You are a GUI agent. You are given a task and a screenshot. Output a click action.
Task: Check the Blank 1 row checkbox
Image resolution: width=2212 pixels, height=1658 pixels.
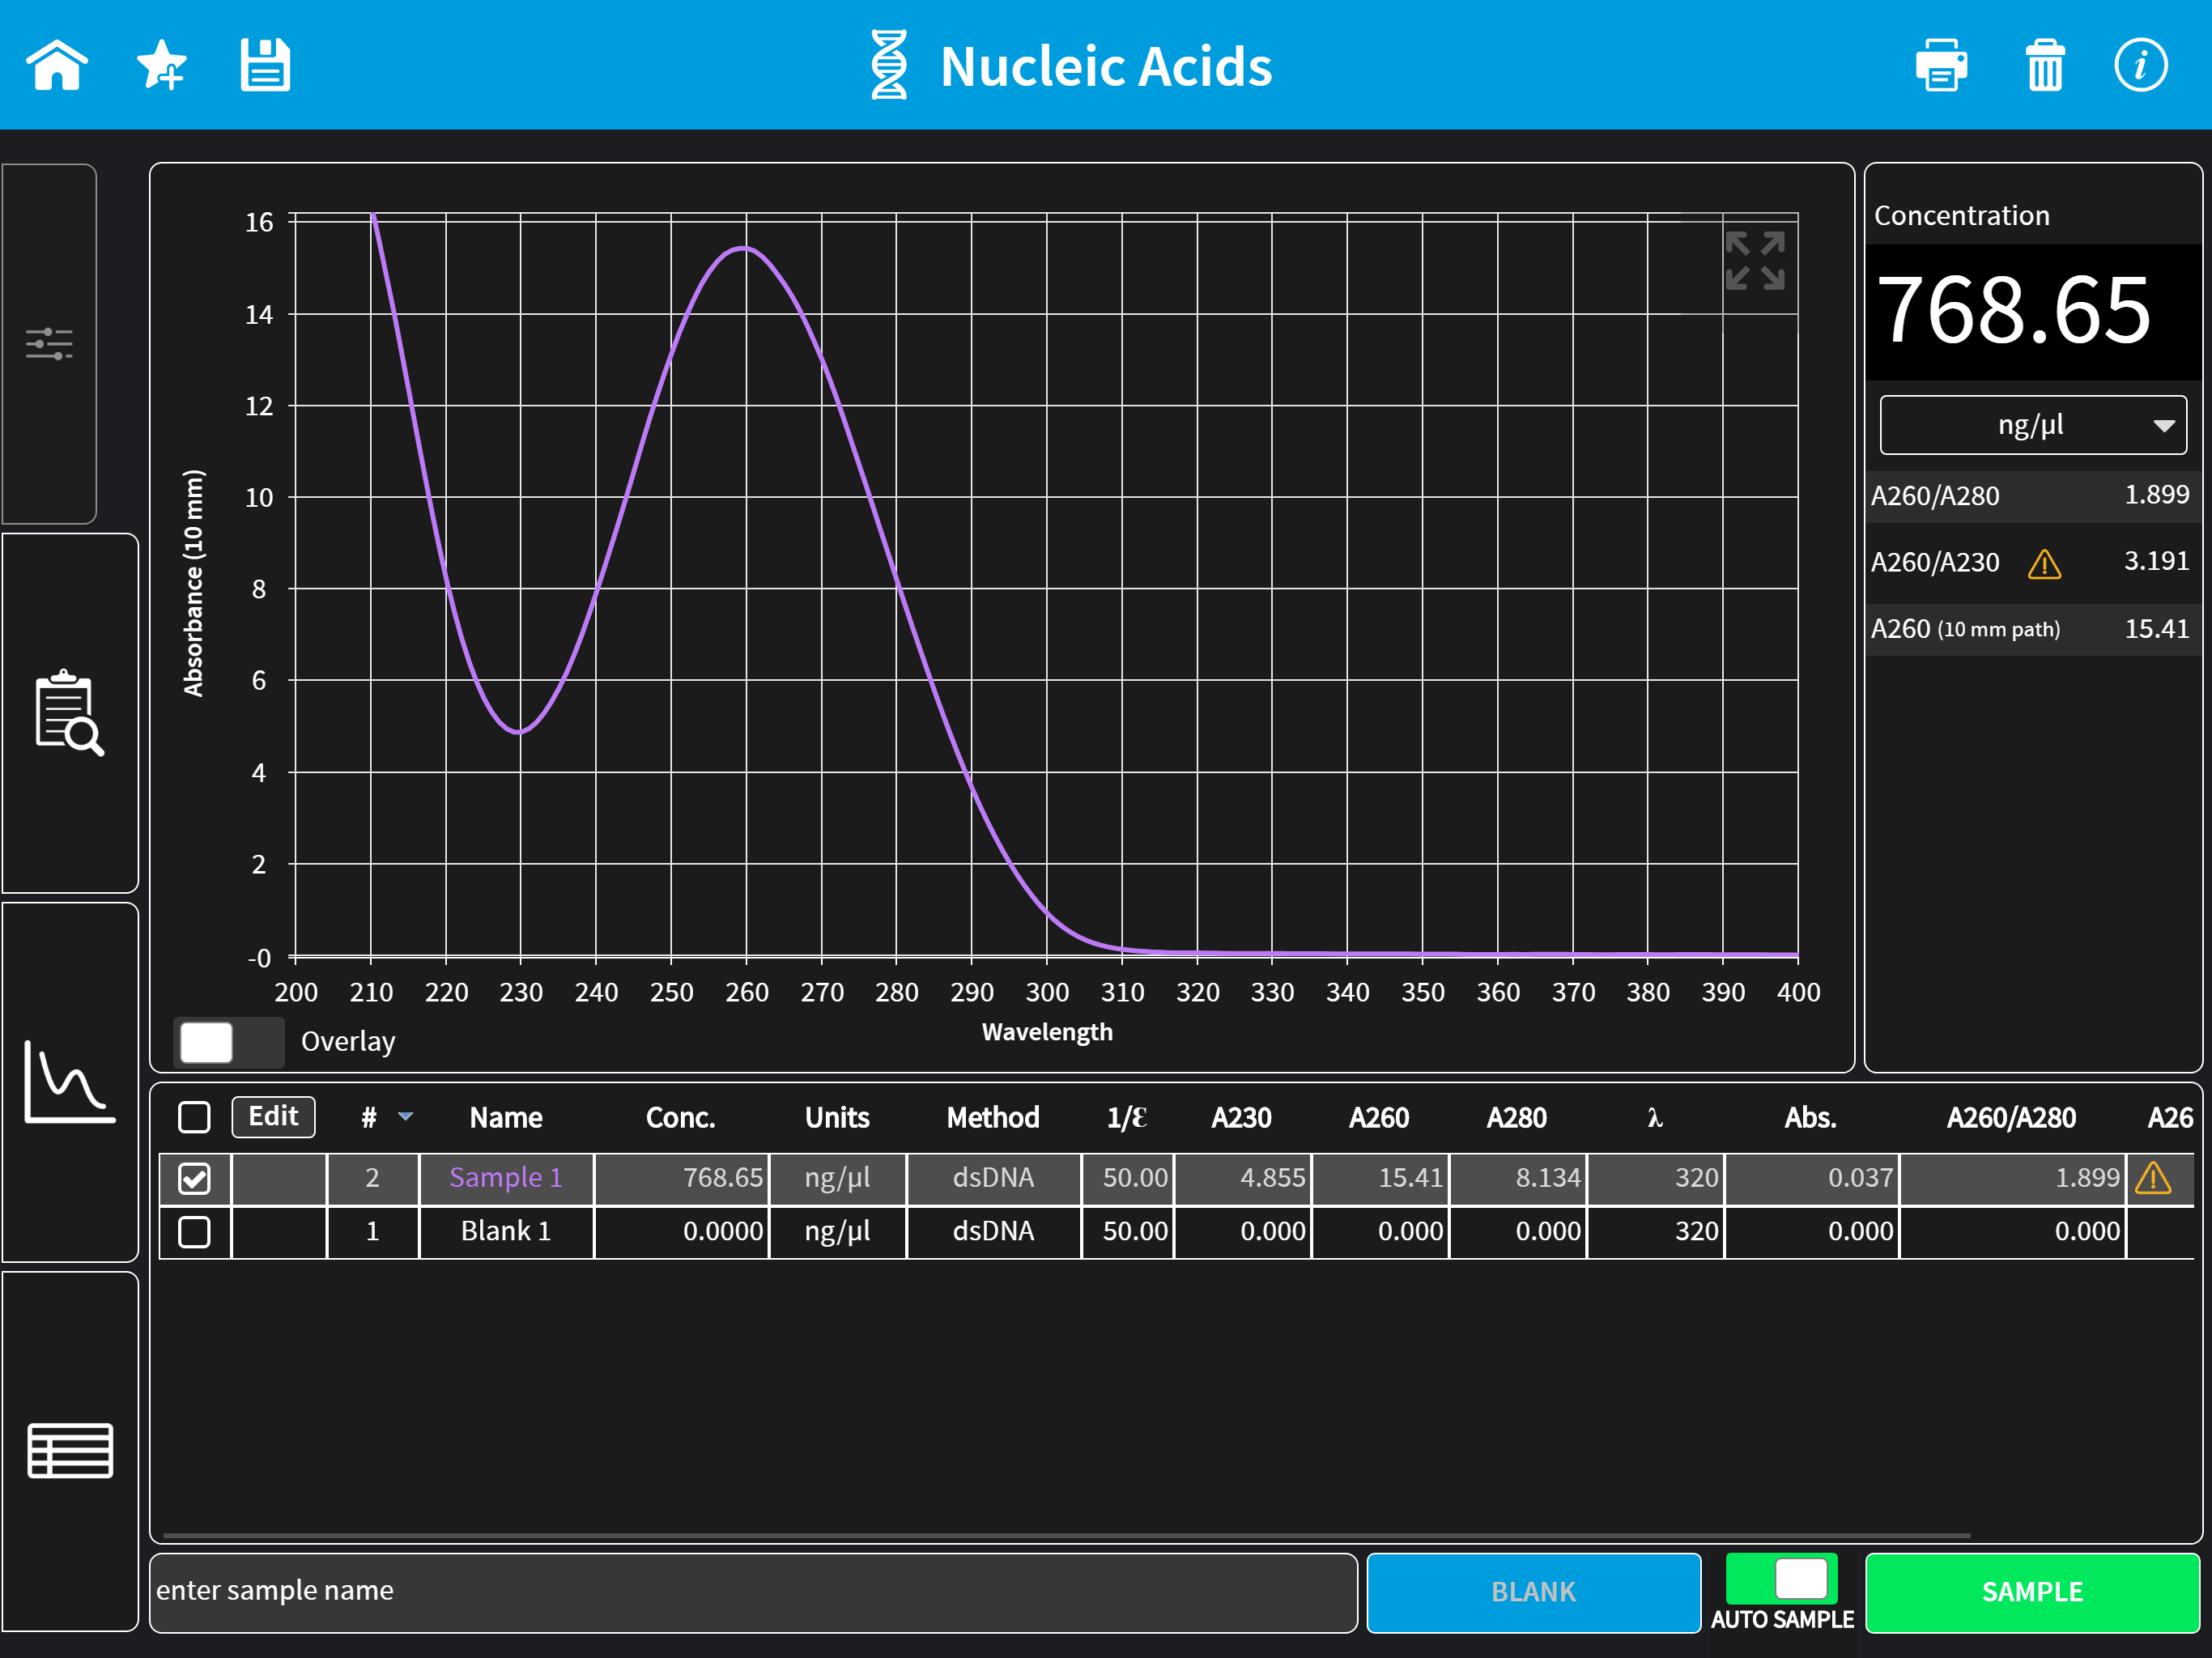coord(194,1231)
